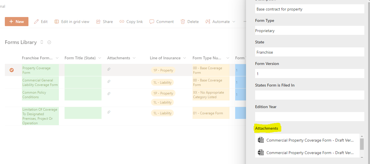Click the Delete trash icon
Screen dimensions: 370x164
pos(182,21)
